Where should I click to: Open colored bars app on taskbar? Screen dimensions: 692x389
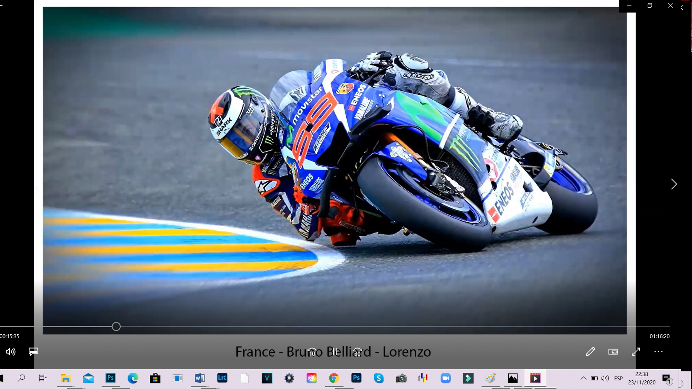click(x=423, y=378)
